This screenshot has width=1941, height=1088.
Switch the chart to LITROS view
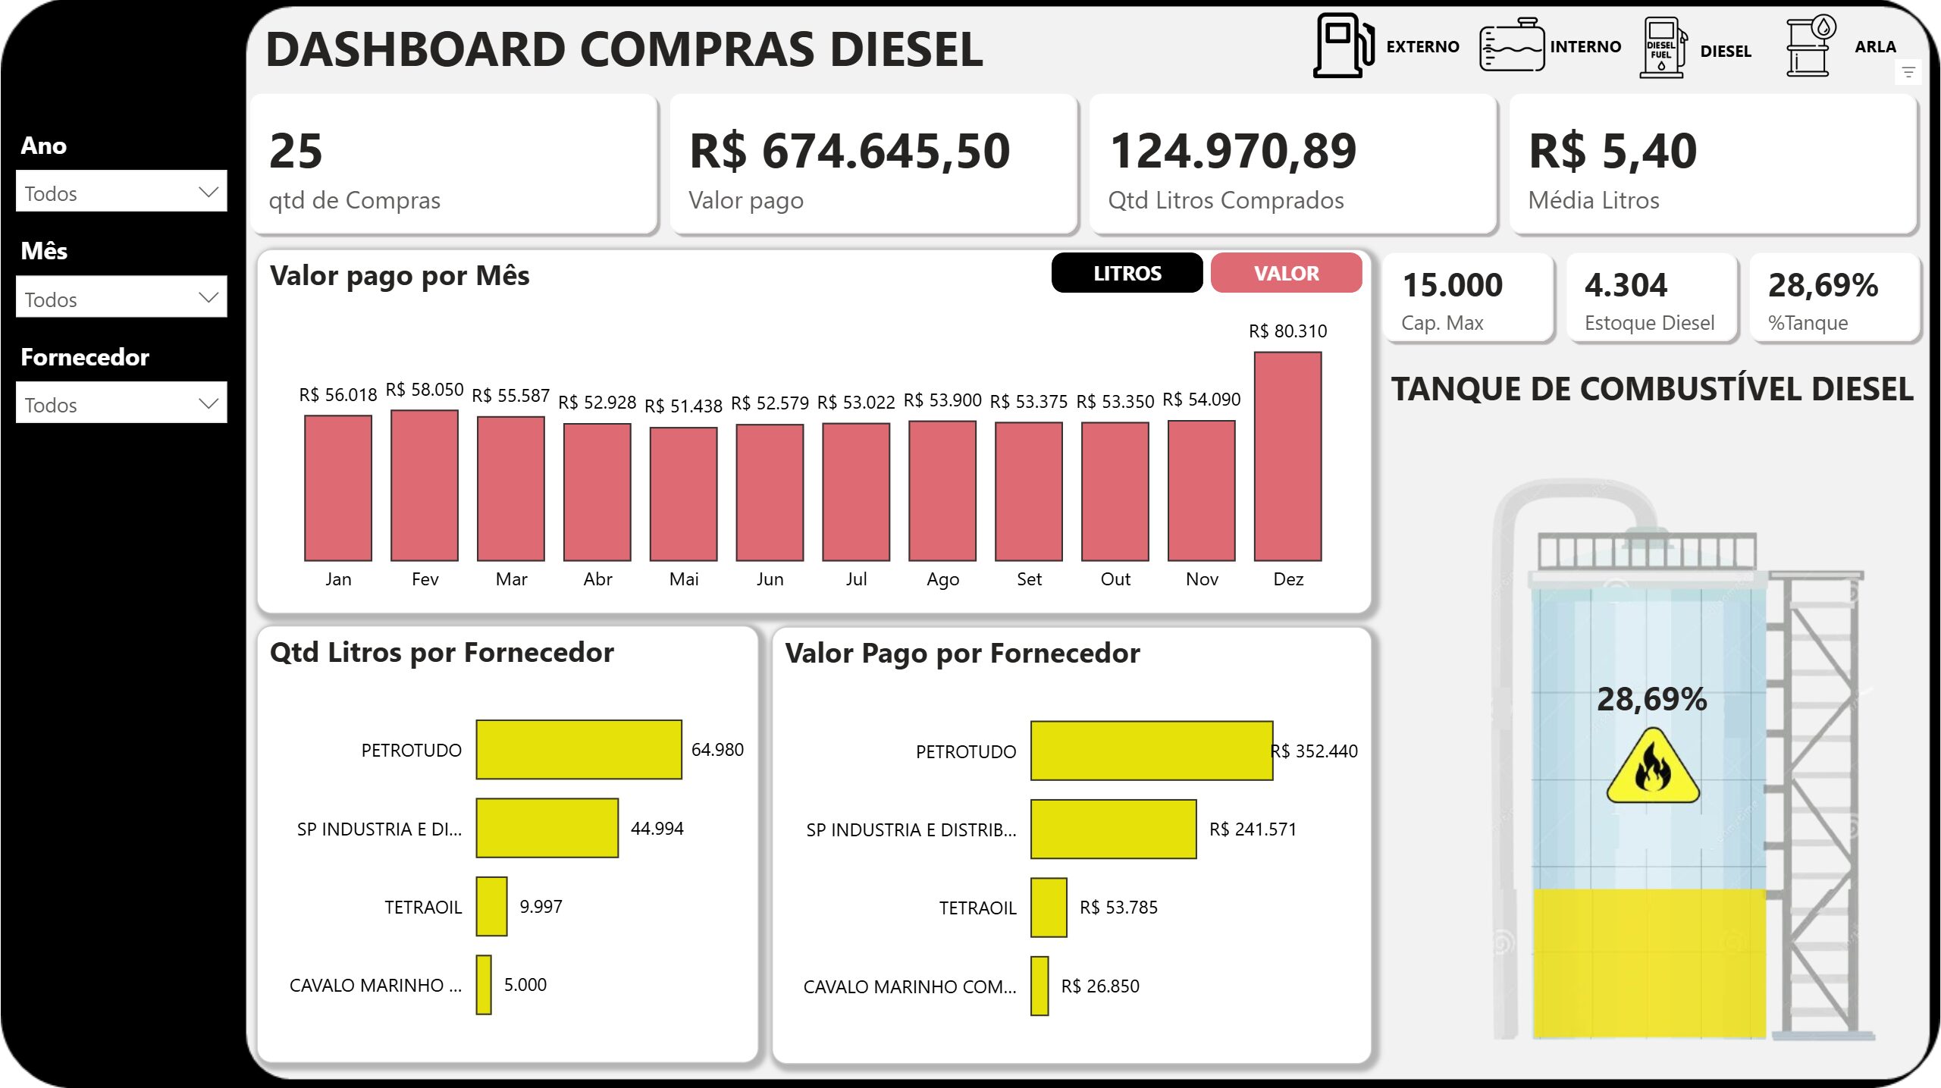pos(1127,273)
